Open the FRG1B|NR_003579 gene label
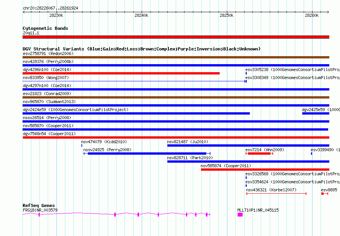Screen dimensions: 340x236 [40, 210]
